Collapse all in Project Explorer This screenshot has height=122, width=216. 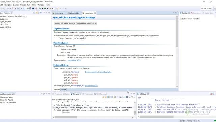click(34, 13)
